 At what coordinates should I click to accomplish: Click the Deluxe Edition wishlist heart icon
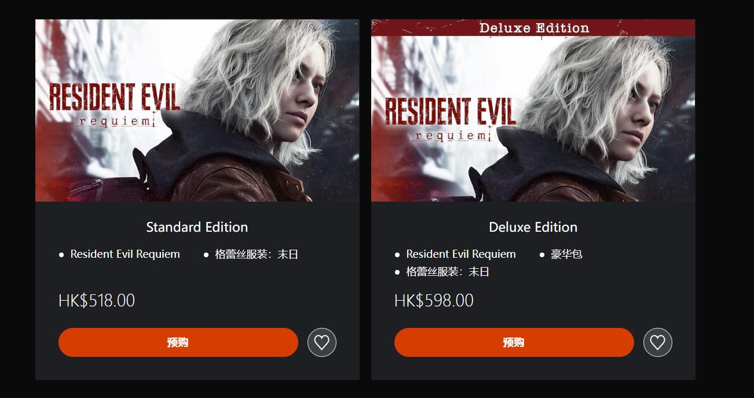point(657,342)
